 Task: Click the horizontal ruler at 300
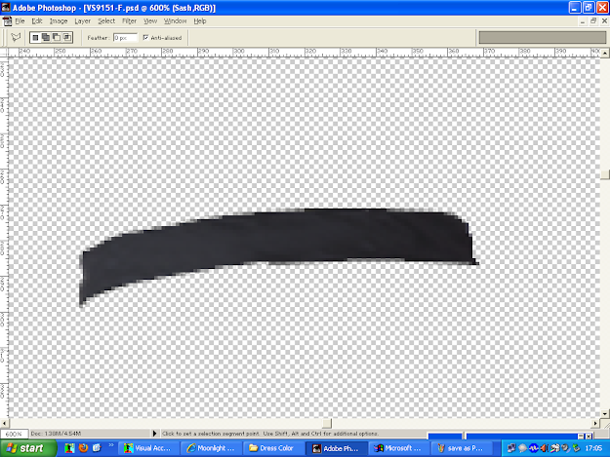tap(239, 52)
